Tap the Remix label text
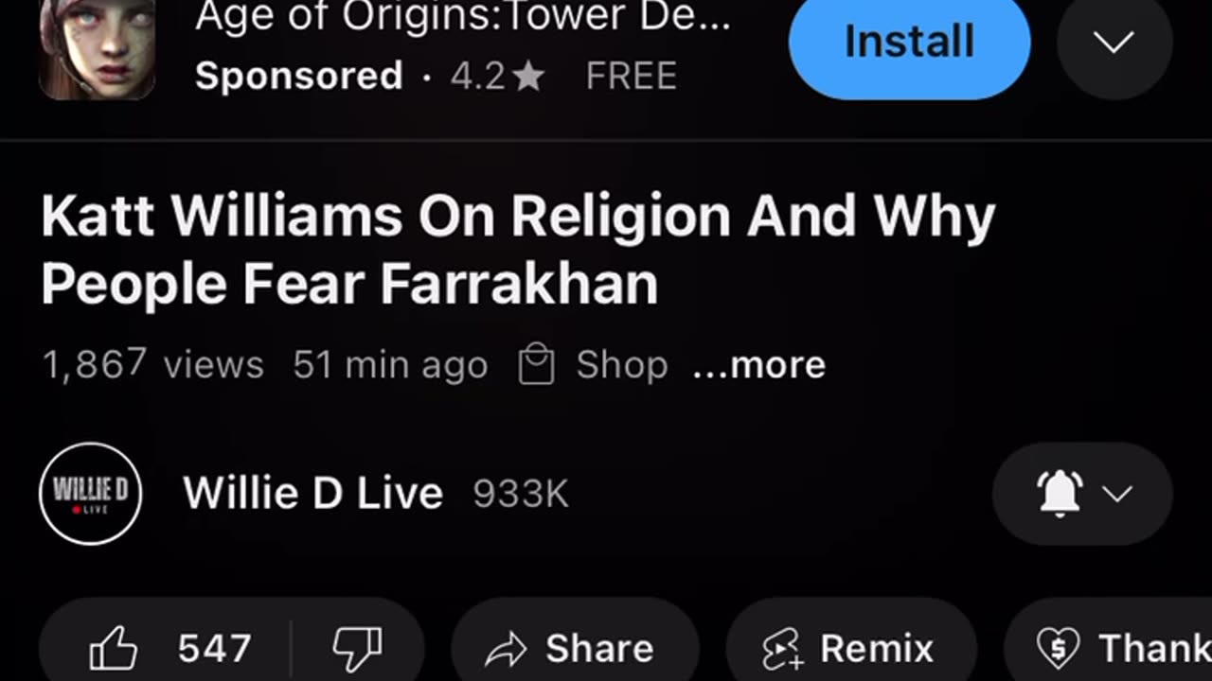This screenshot has width=1212, height=681. [x=877, y=649]
